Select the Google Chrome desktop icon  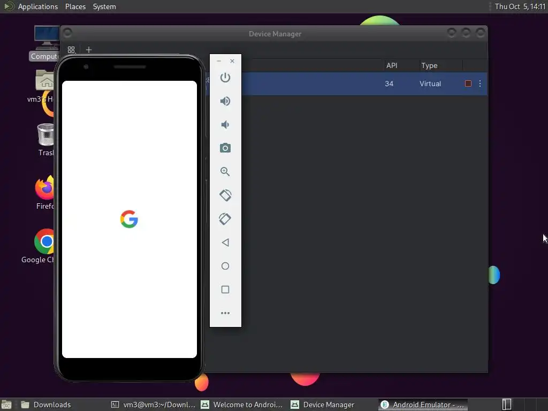point(39,246)
